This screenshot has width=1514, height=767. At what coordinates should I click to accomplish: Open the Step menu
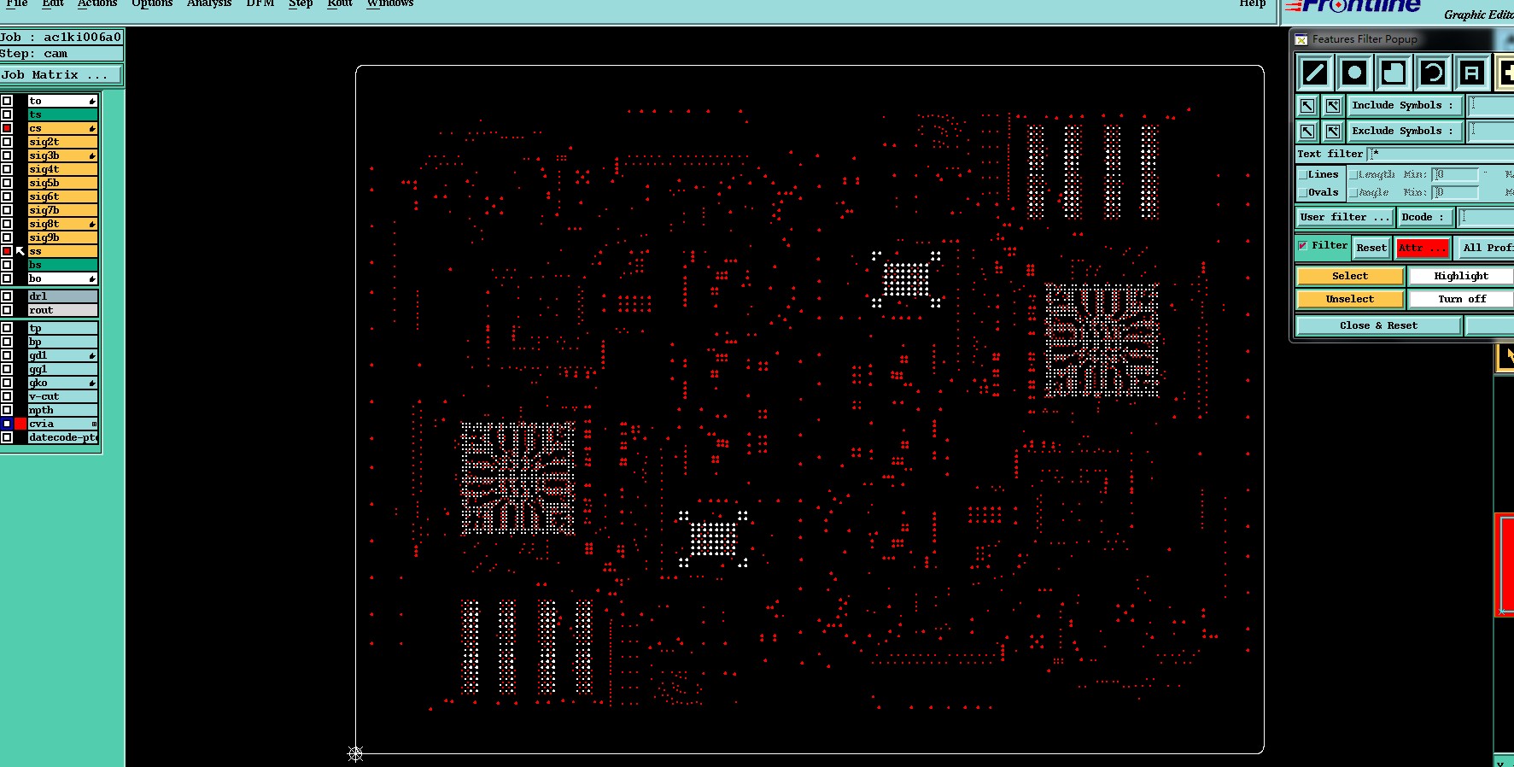[301, 3]
